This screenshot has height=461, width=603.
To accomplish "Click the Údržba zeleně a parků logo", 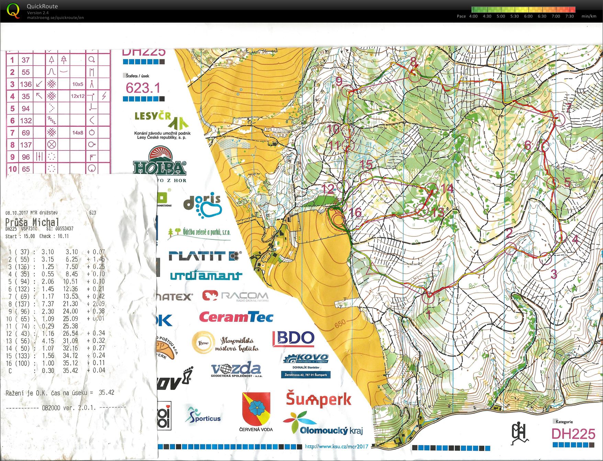I will tap(199, 233).
